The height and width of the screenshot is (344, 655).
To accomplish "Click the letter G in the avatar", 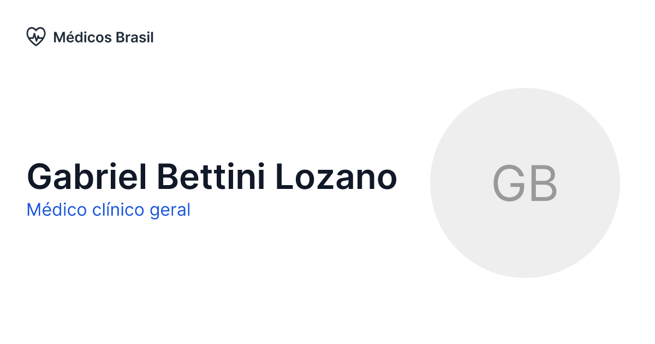I will pos(509,183).
